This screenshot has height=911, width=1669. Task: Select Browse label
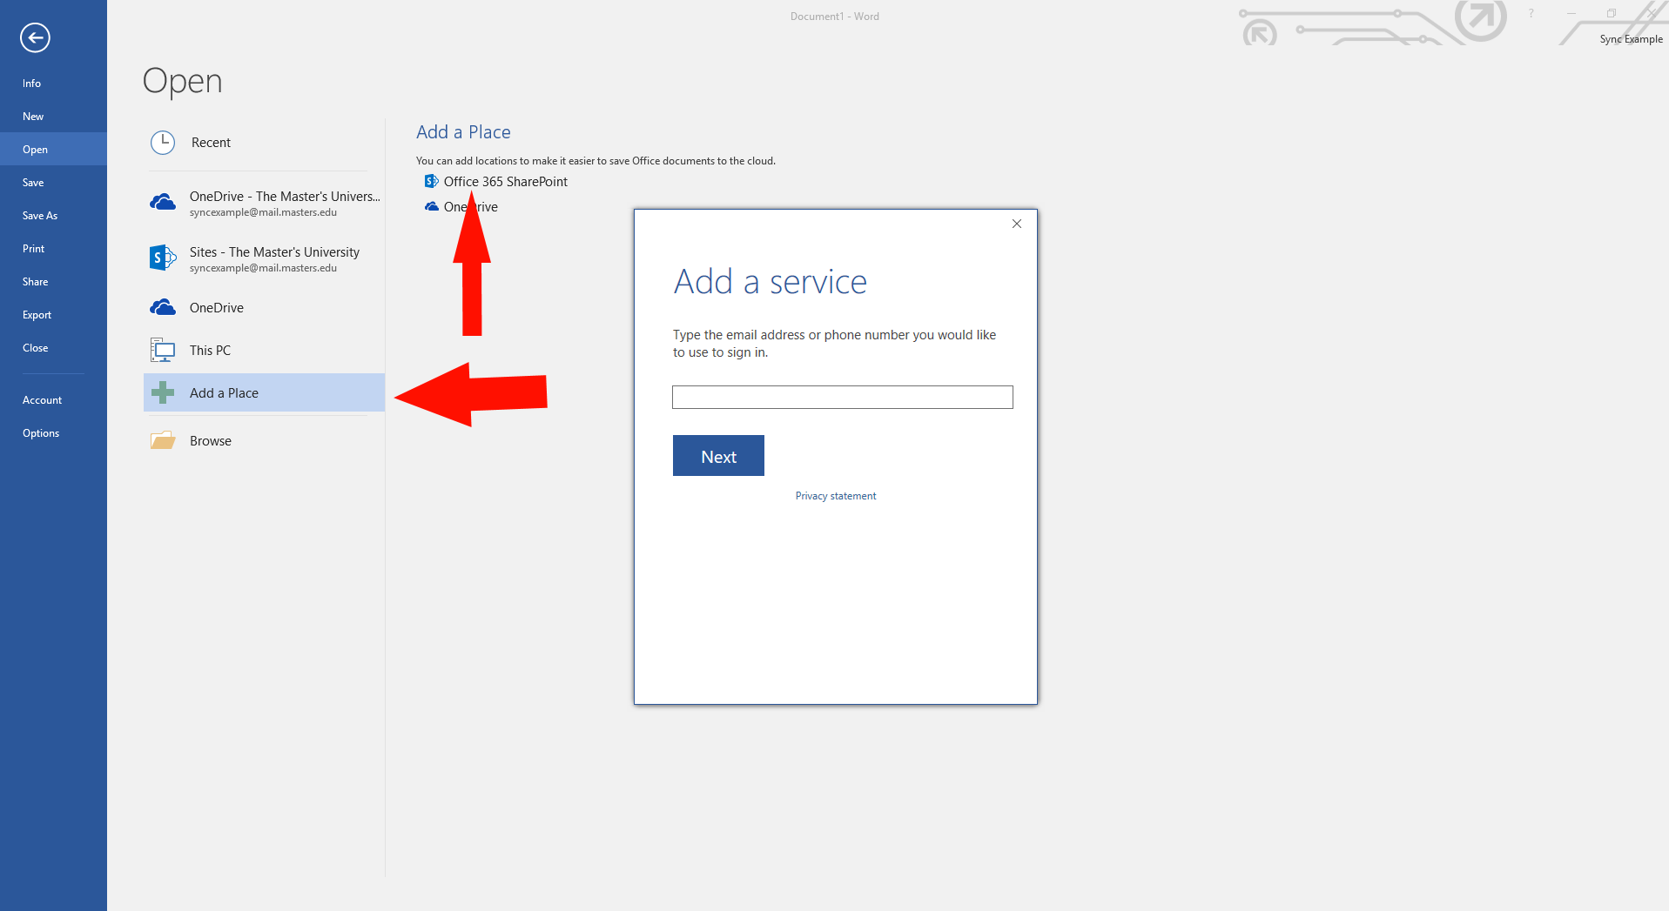[211, 441]
